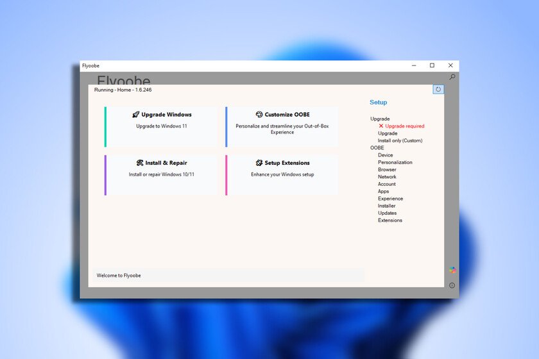Screen dimensions: 539x359
Task: Select Extensions at the bottom of the tree
Action: coord(389,221)
